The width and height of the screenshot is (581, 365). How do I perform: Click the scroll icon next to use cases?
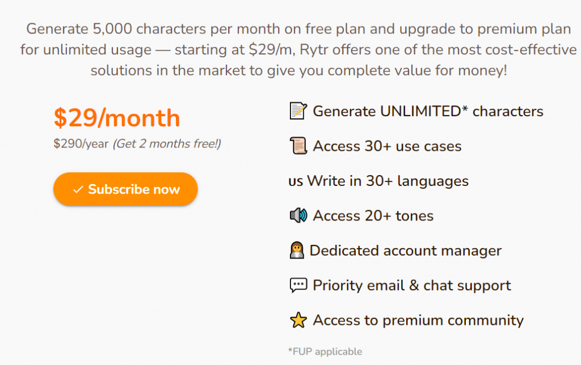tap(298, 146)
